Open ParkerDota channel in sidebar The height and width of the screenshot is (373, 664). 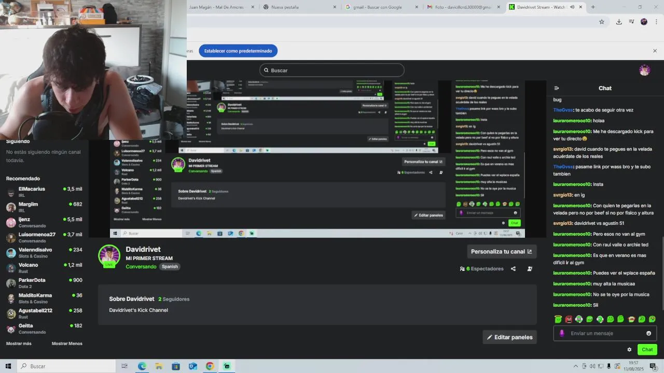tap(44, 283)
